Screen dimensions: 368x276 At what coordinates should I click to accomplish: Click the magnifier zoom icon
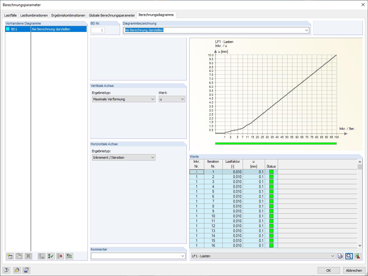click(x=349, y=256)
